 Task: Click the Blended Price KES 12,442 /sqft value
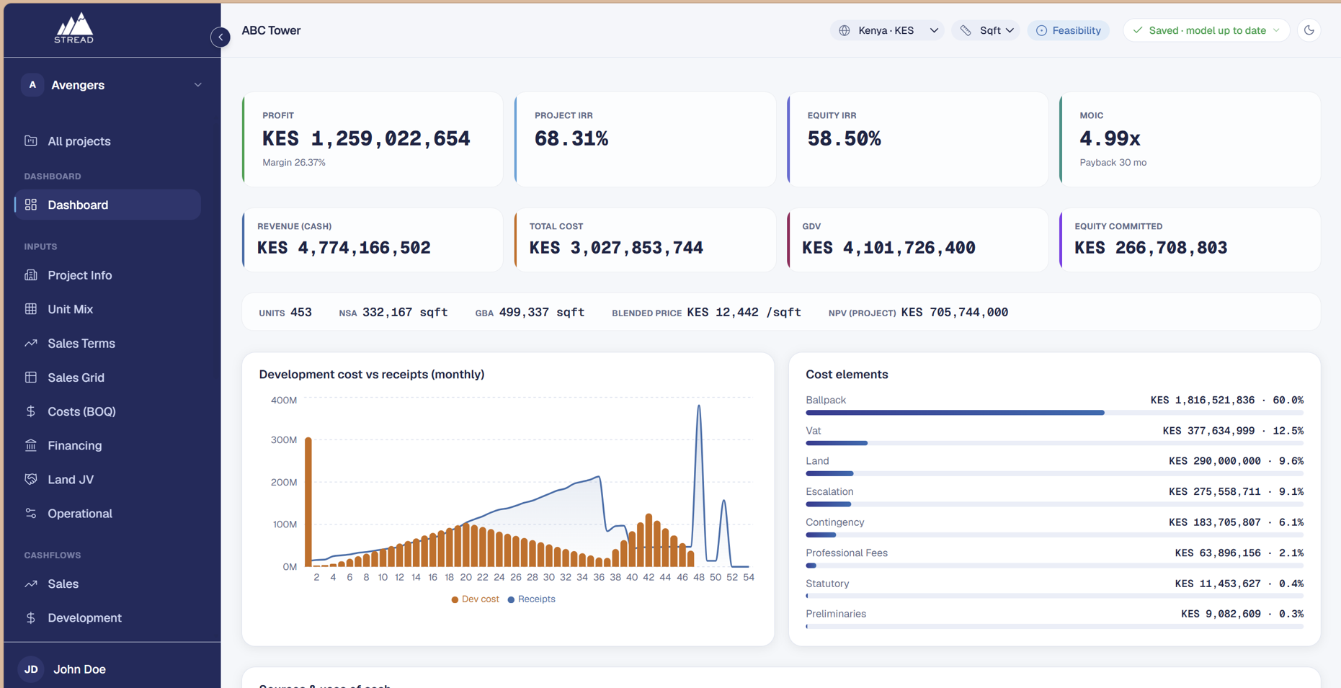coord(744,312)
